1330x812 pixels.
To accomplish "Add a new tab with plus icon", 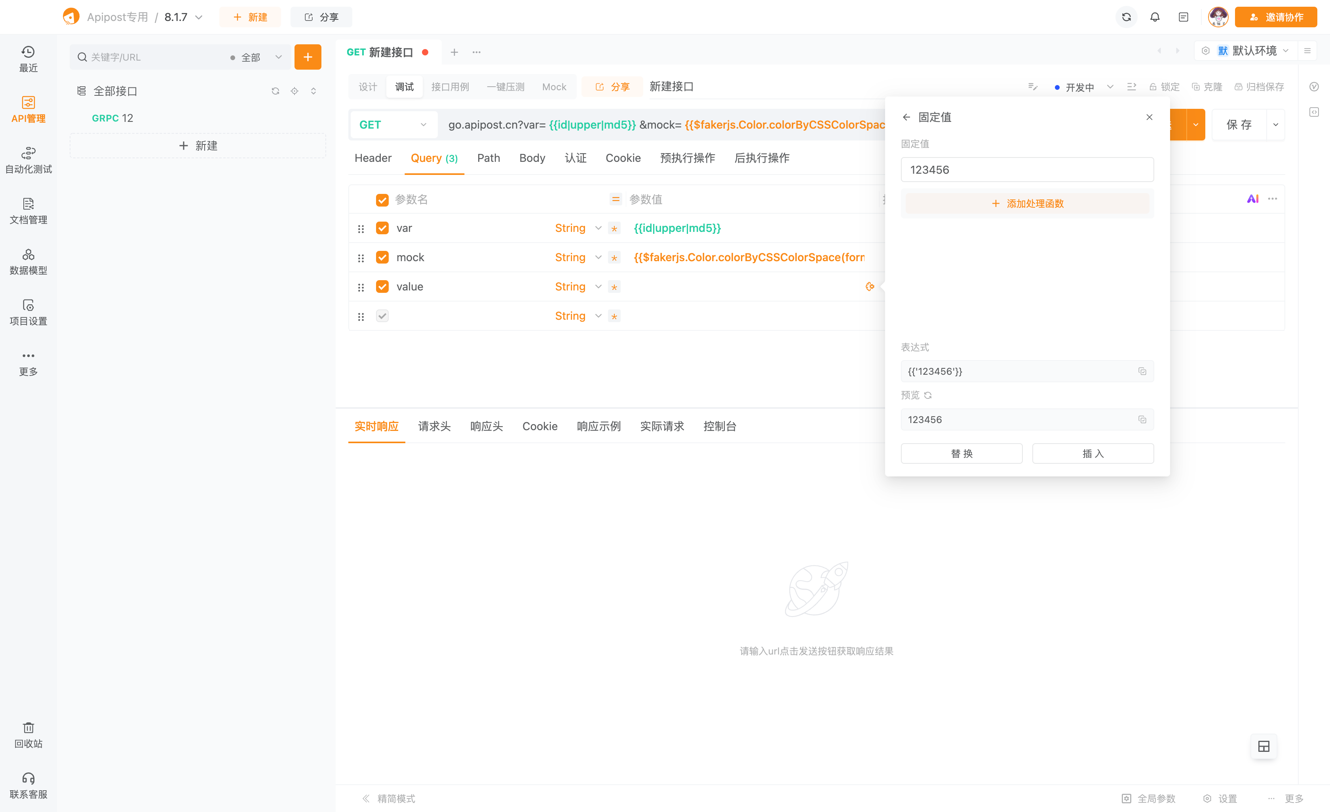I will [454, 52].
